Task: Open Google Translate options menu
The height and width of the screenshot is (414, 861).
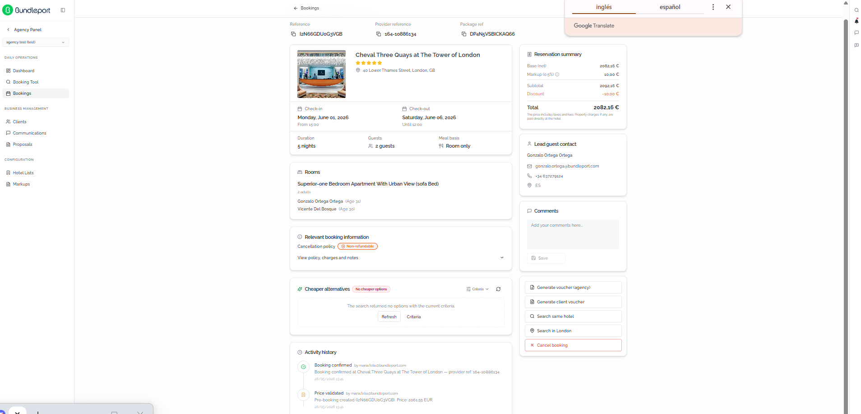Action: click(713, 7)
